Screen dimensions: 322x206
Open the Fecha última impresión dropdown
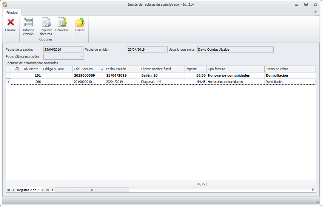tap(81, 57)
